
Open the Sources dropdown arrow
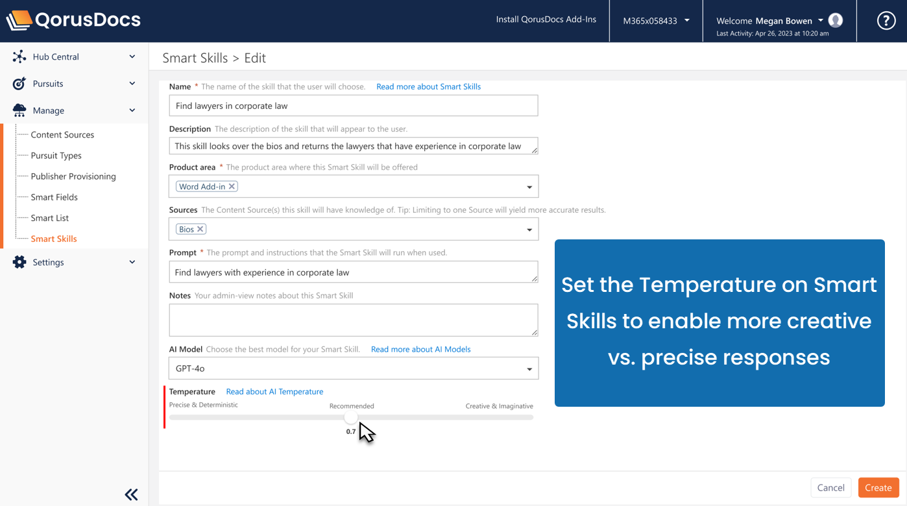coord(529,230)
